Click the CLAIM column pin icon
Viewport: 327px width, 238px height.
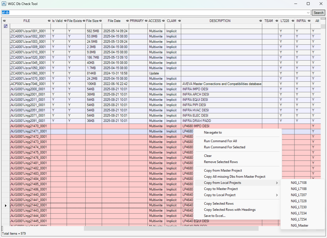180,21
